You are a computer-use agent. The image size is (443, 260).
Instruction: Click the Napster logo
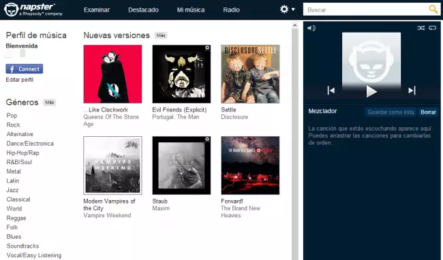click(33, 10)
